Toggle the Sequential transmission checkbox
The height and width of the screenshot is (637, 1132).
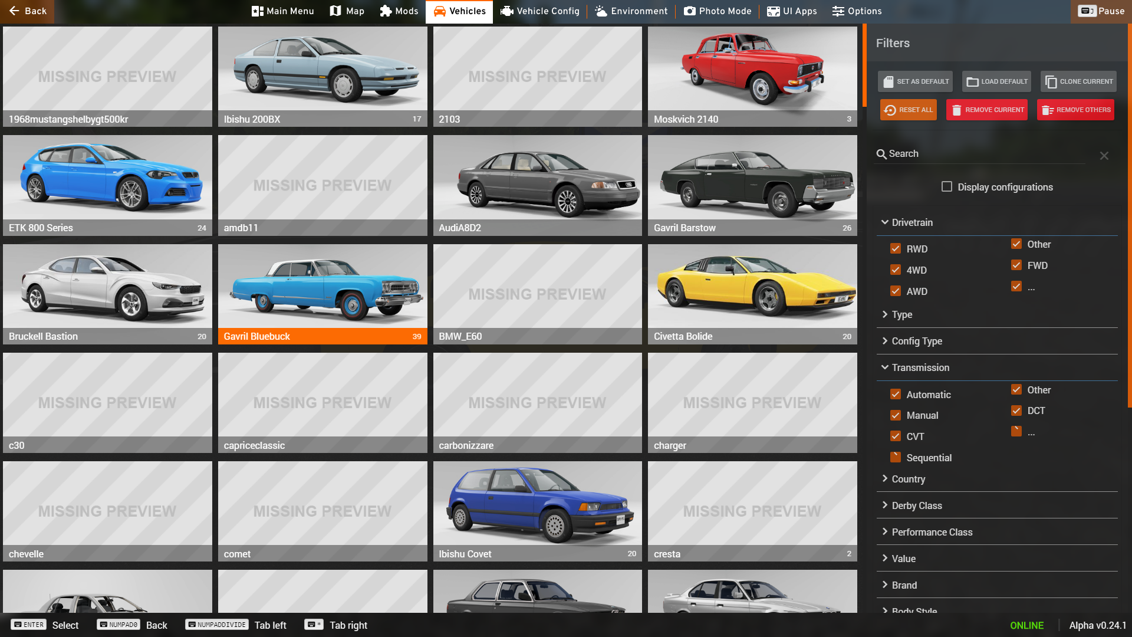point(896,457)
